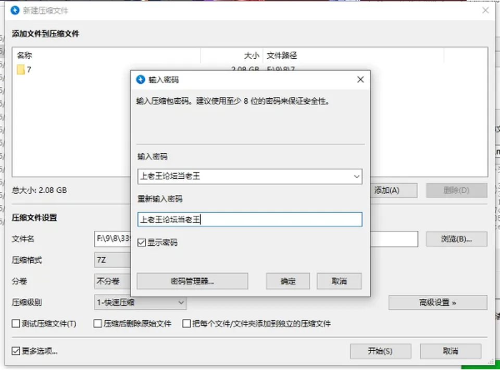Start compression with 开始(S)

(380, 351)
